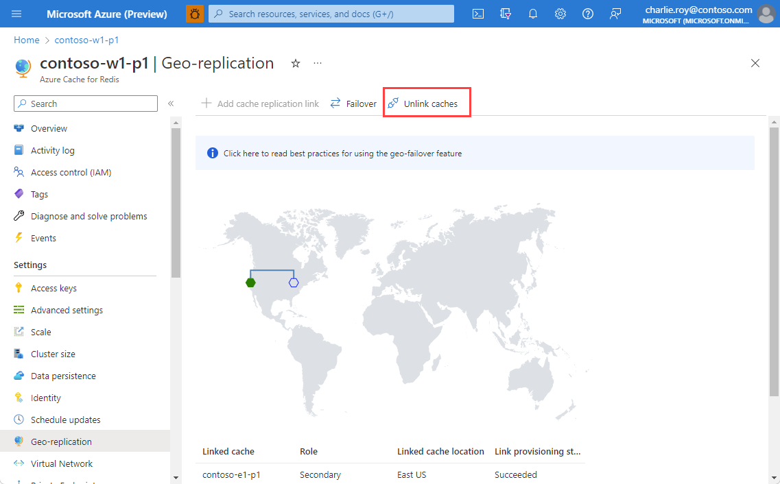
Task: Click the preview bug report icon
Action: [195, 14]
